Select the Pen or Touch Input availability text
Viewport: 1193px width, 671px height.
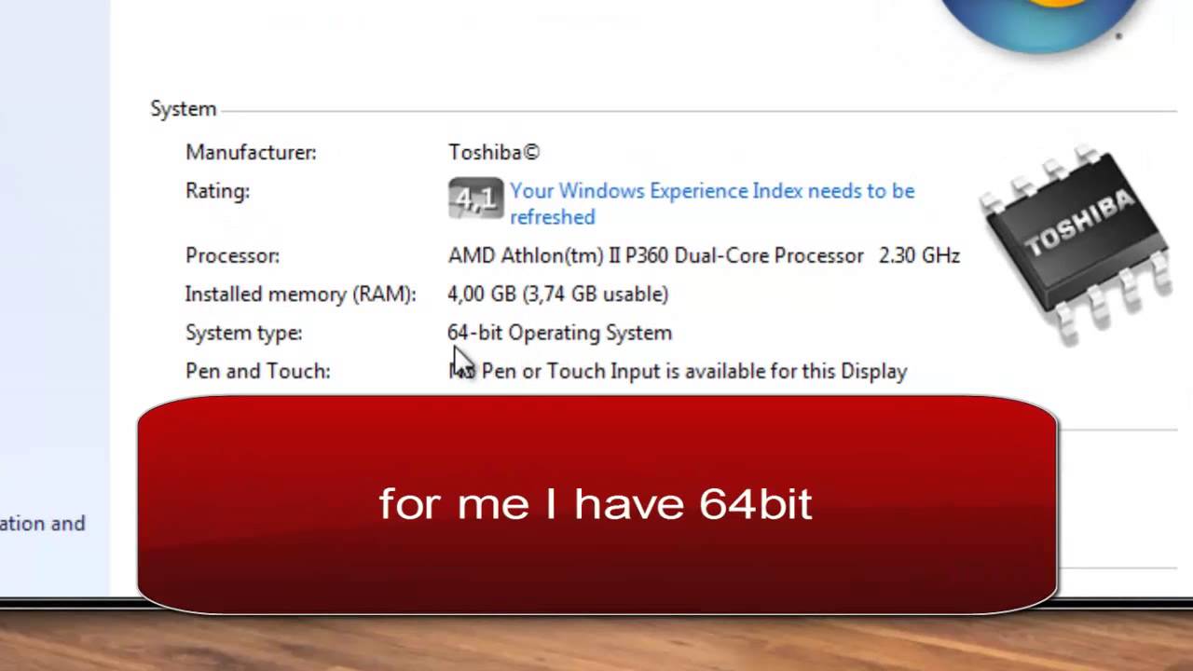click(x=678, y=371)
